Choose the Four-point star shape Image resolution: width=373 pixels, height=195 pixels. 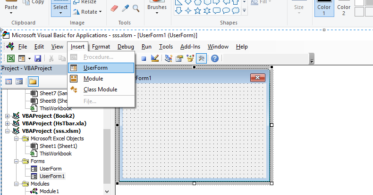(x=188, y=11)
